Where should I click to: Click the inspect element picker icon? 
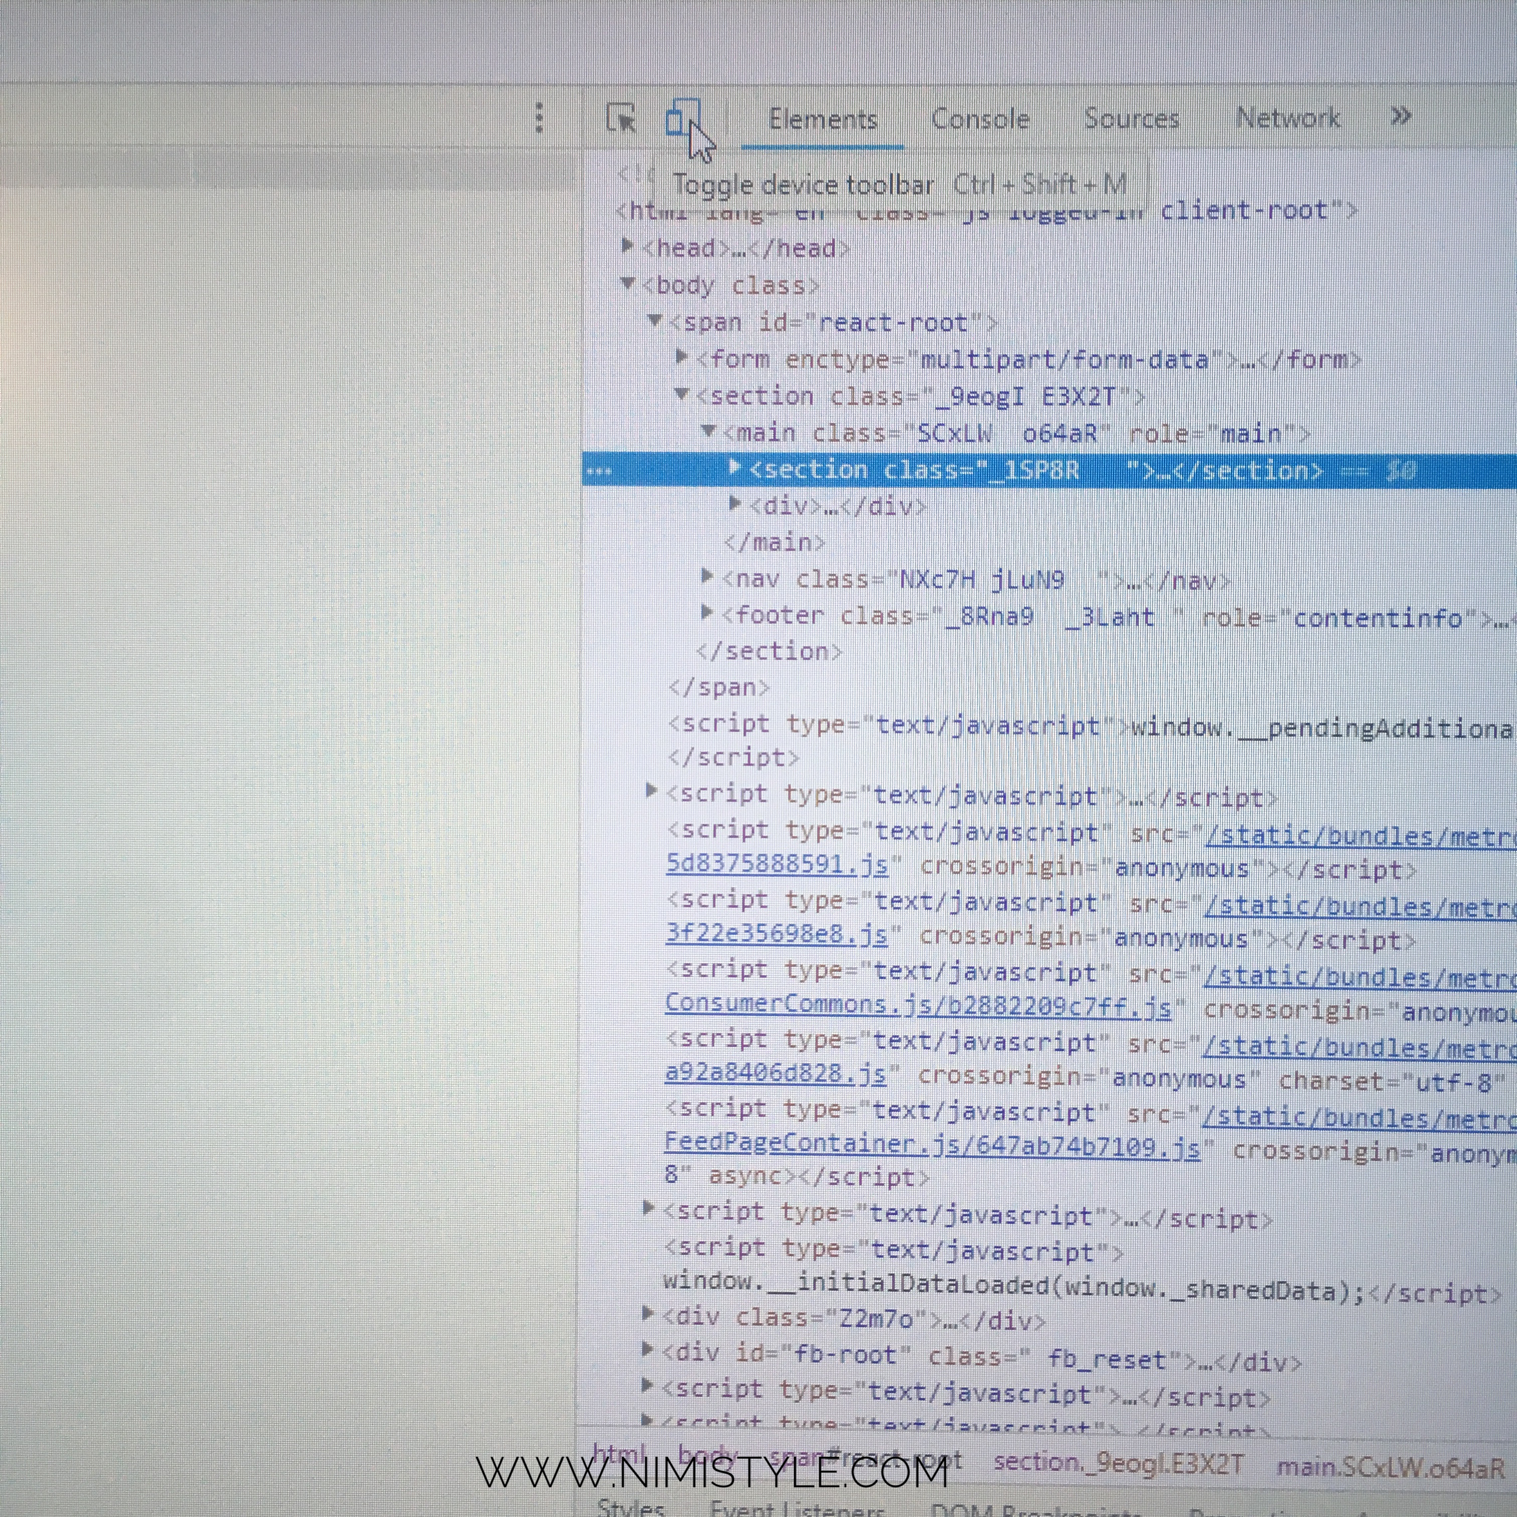click(x=621, y=118)
